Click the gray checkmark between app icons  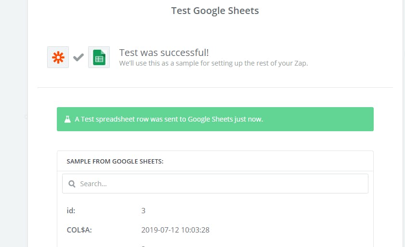pos(78,57)
